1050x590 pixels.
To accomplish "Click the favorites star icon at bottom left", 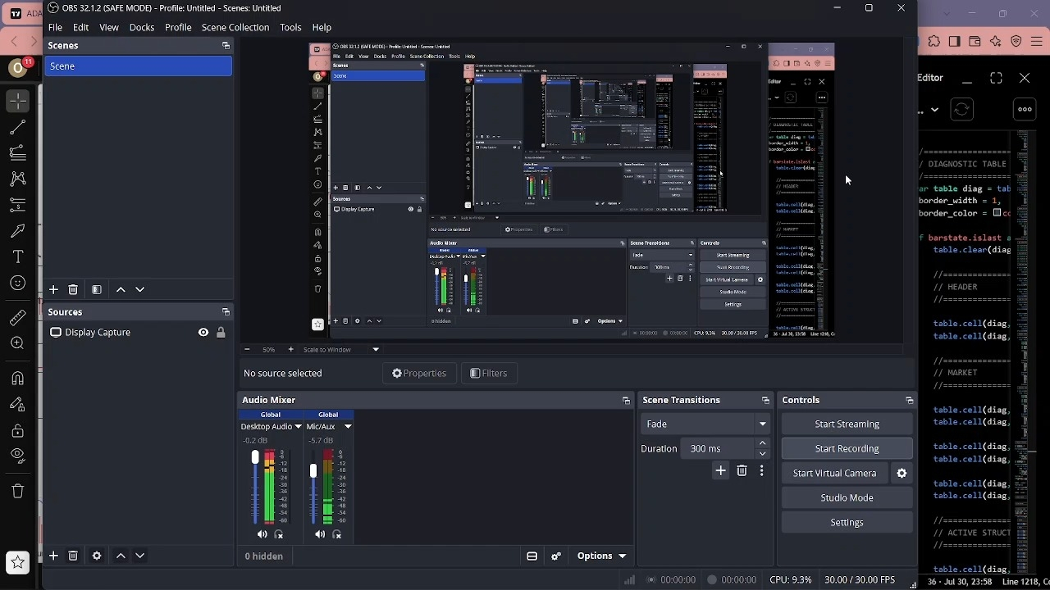I will pyautogui.click(x=18, y=563).
